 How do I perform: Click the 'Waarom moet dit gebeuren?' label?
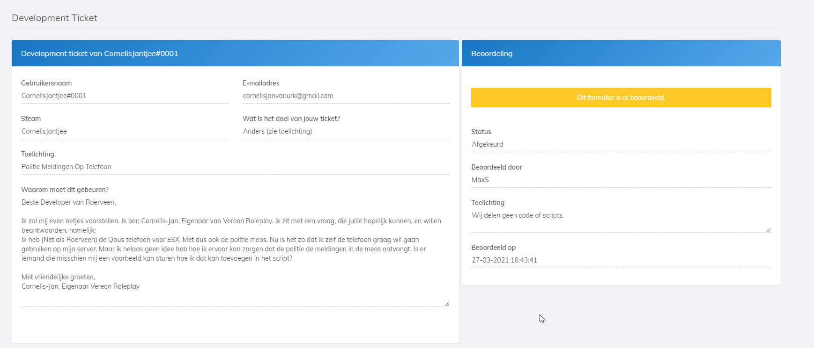[x=65, y=190]
